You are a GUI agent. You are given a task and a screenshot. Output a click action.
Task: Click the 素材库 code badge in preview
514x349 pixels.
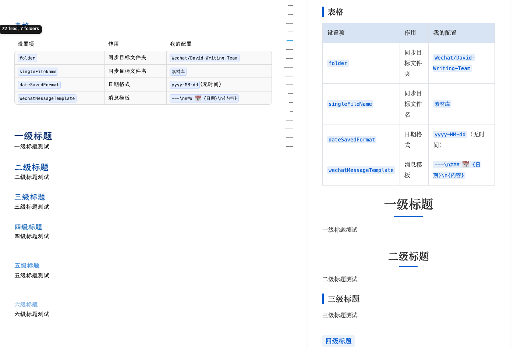click(x=442, y=104)
